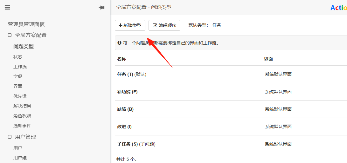Click the 改进 (I) row name
The width and height of the screenshot is (347, 163).
(124, 127)
